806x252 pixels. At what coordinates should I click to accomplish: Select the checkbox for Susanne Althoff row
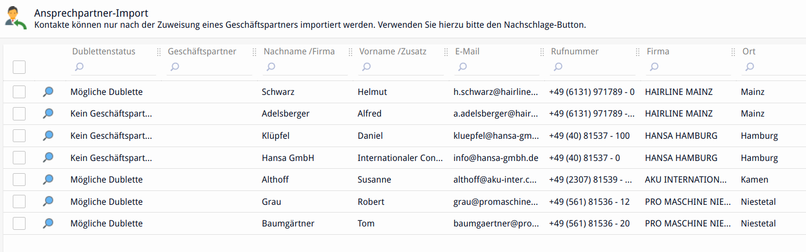click(x=19, y=179)
